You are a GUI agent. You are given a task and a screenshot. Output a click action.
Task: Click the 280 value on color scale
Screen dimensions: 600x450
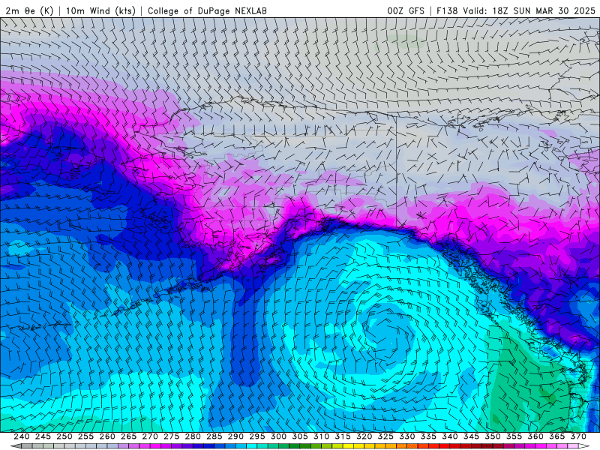click(x=193, y=436)
